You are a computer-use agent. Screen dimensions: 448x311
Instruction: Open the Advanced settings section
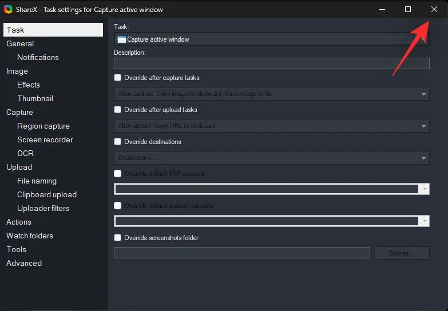24,263
